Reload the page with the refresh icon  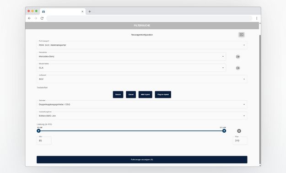pyautogui.click(x=42, y=18)
